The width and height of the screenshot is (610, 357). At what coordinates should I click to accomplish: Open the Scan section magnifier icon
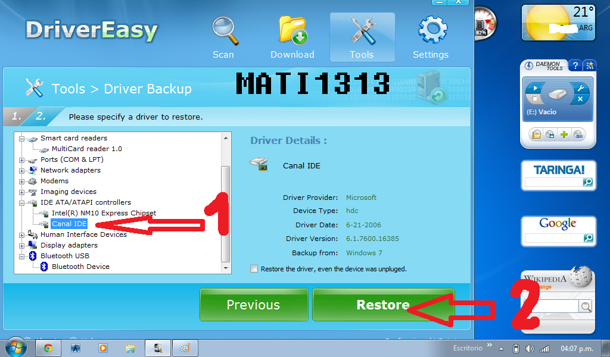point(225,31)
